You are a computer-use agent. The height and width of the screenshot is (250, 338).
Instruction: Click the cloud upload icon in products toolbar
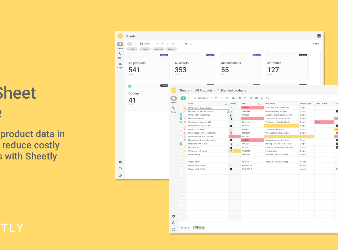233,98
